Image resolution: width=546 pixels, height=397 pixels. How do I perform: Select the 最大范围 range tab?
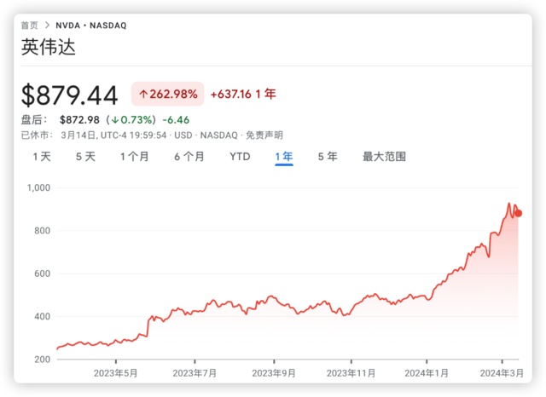384,157
